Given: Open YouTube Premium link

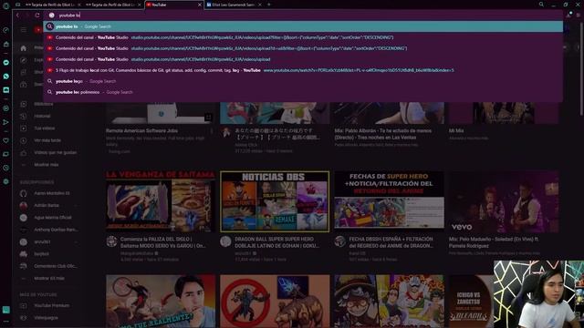Looking at the screenshot, I should (52, 306).
